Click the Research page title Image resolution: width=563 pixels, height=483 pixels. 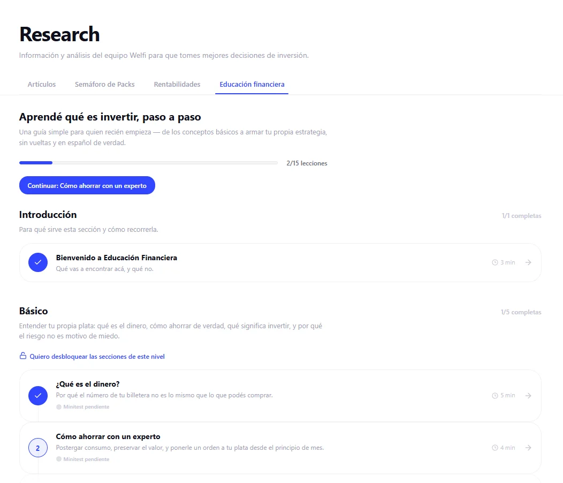pyautogui.click(x=59, y=34)
